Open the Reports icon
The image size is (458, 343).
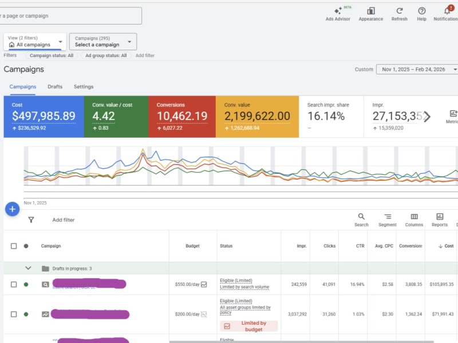[x=440, y=217]
